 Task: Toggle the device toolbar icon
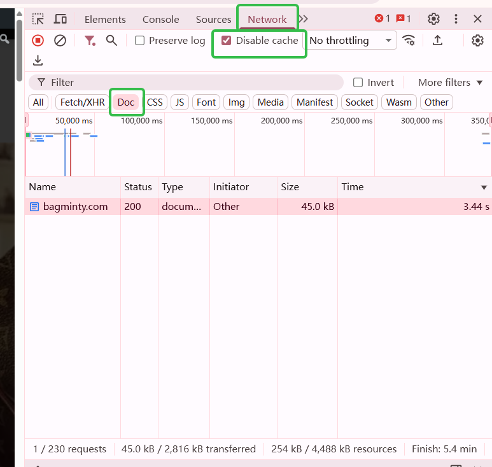pos(60,19)
